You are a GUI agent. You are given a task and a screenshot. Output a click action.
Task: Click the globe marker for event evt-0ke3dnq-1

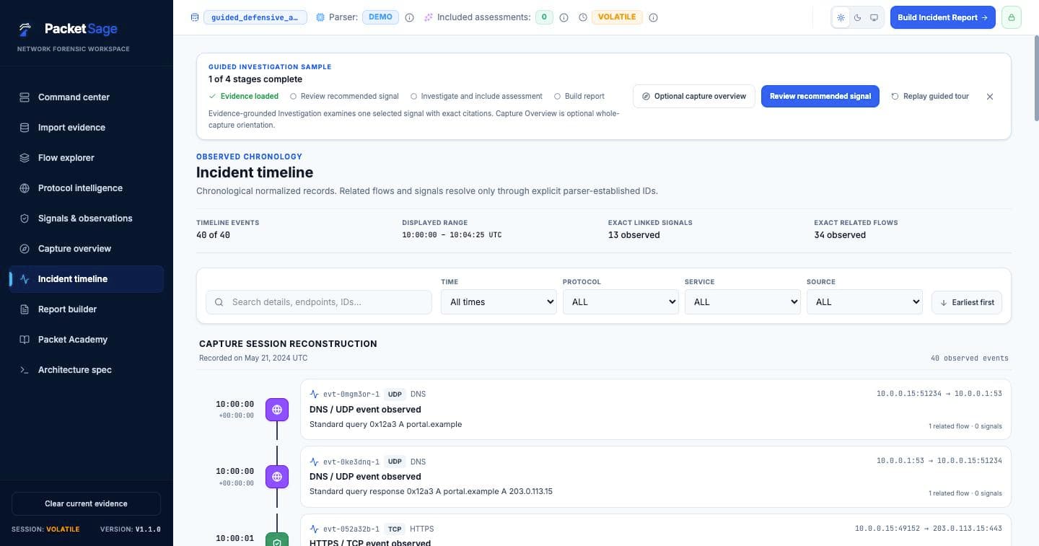277,477
